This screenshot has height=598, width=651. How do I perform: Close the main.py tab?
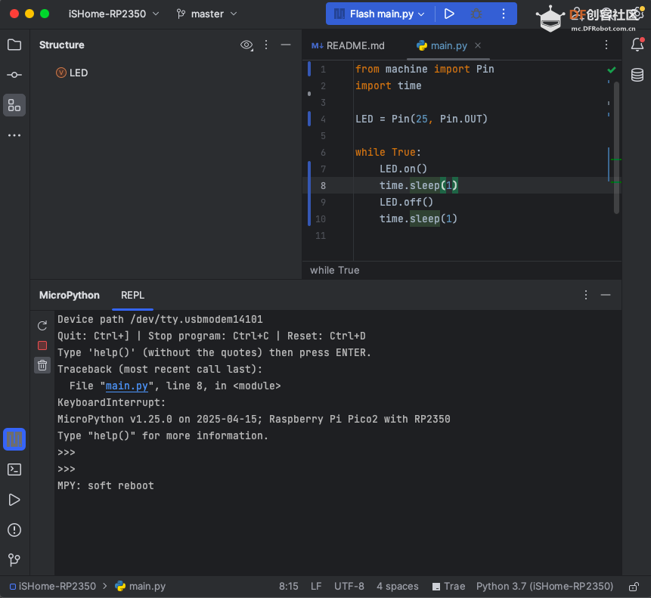pyautogui.click(x=478, y=45)
